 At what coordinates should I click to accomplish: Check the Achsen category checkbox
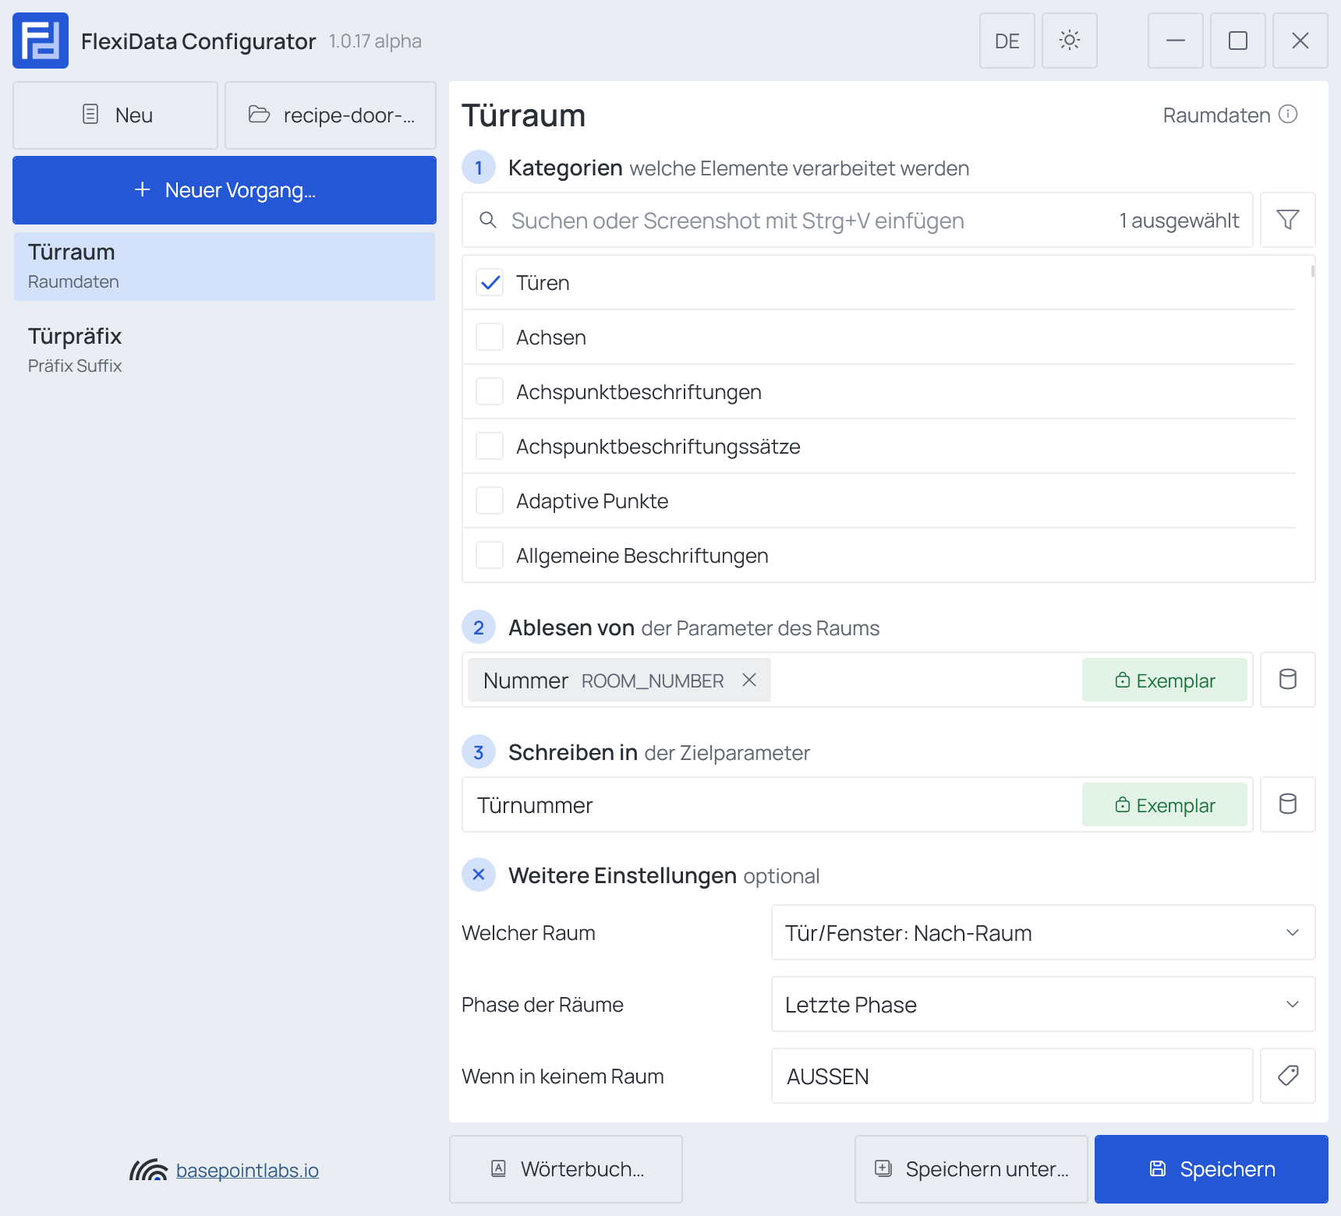(x=490, y=337)
